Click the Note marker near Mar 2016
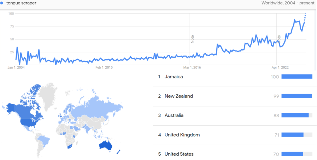 point(193,39)
